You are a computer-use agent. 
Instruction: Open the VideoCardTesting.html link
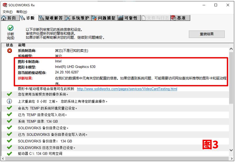pyautogui.click(x=127, y=89)
